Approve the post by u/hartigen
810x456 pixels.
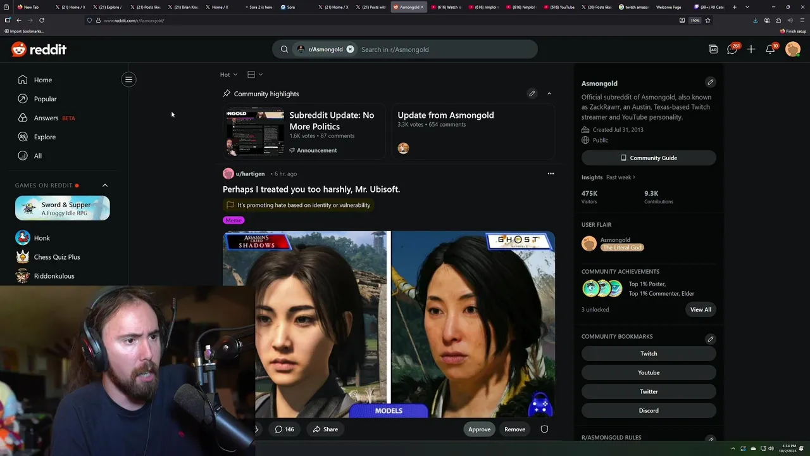(479, 429)
